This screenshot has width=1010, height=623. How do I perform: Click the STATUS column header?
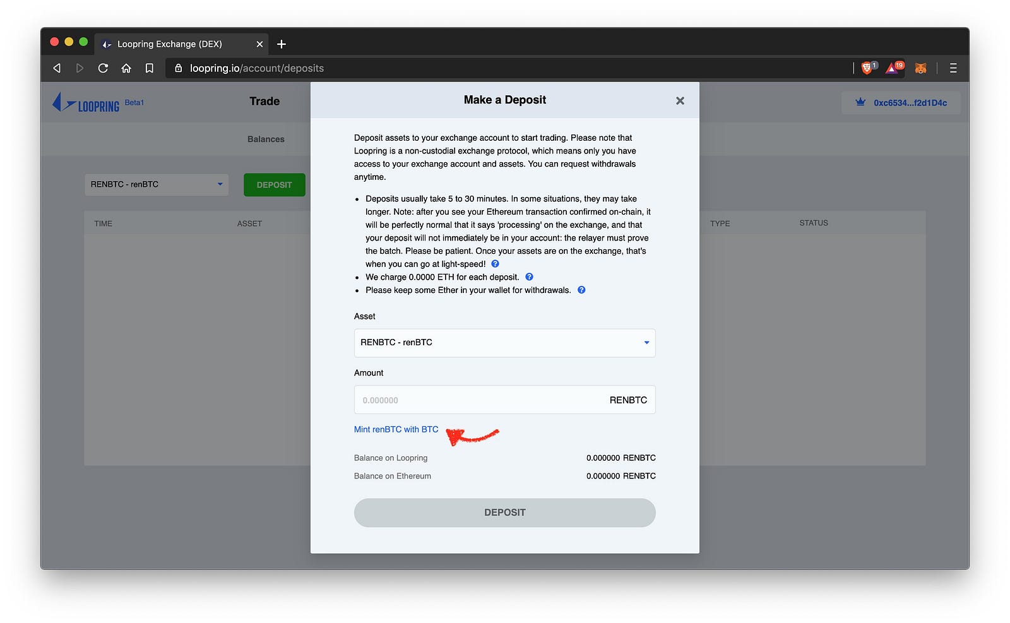pyautogui.click(x=814, y=223)
